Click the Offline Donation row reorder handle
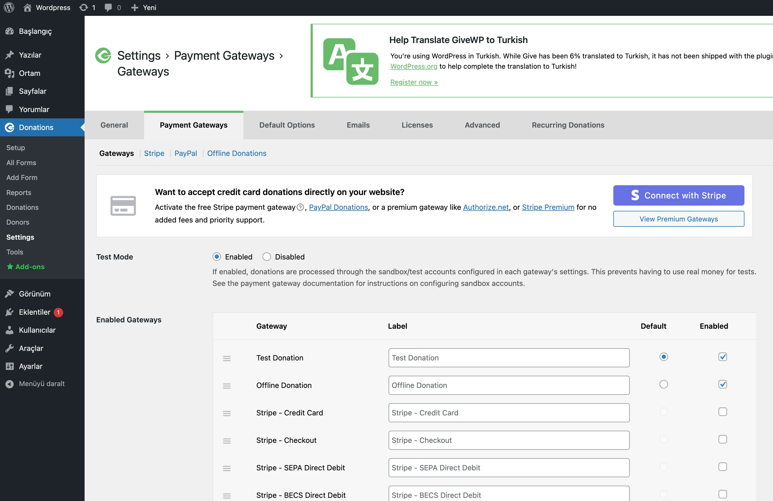The width and height of the screenshot is (773, 501). click(227, 386)
